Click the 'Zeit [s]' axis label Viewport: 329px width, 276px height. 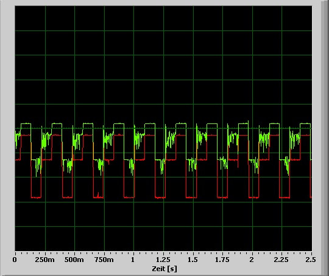[164, 269]
